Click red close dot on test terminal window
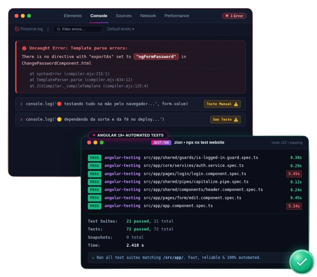 [x=89, y=142]
